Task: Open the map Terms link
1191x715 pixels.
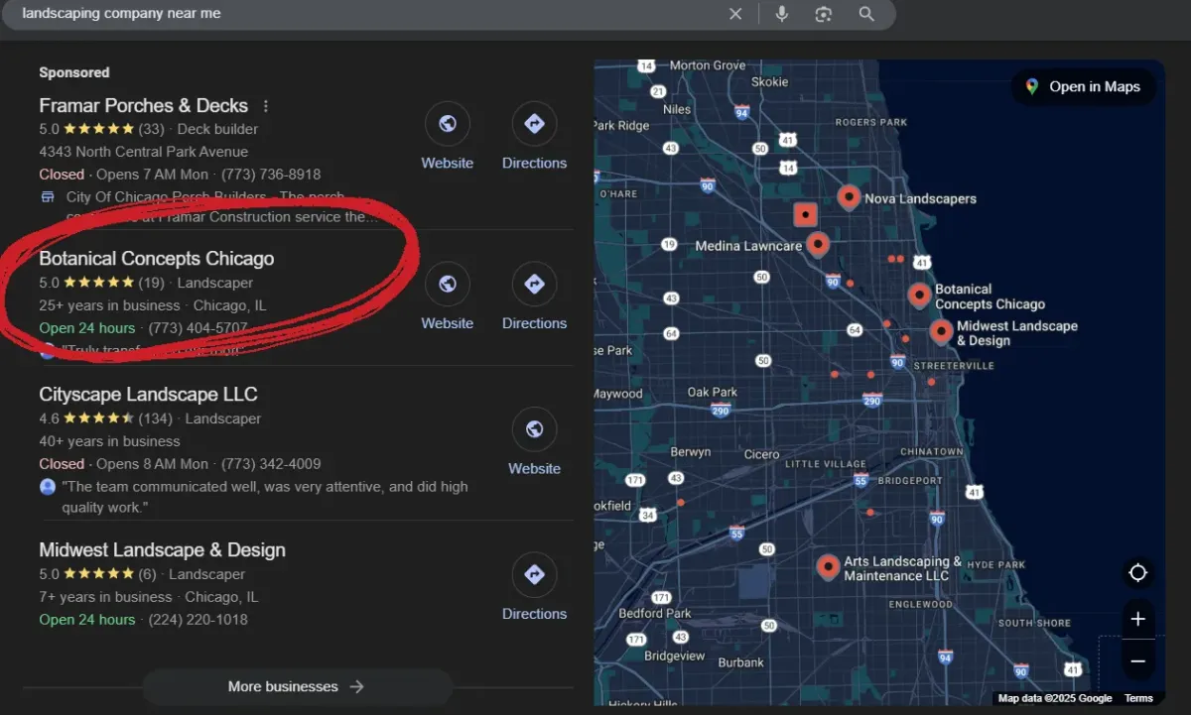Action: (1138, 698)
